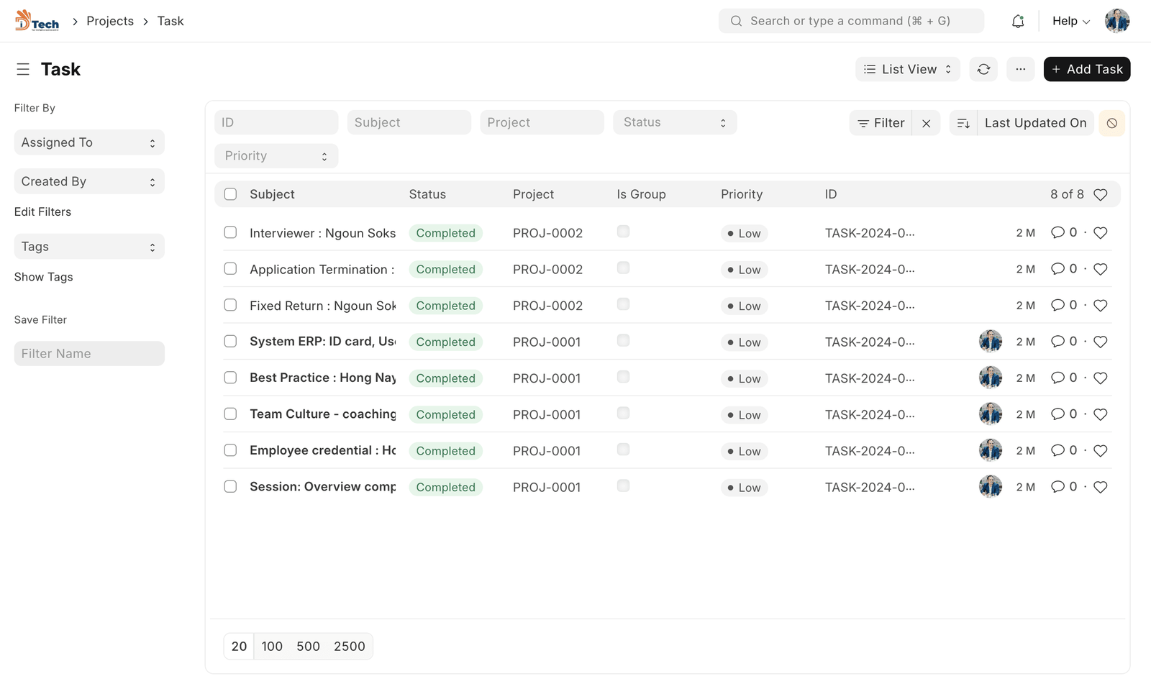Navigate to Projects breadcrumb
The image size is (1151, 684).
pos(110,21)
